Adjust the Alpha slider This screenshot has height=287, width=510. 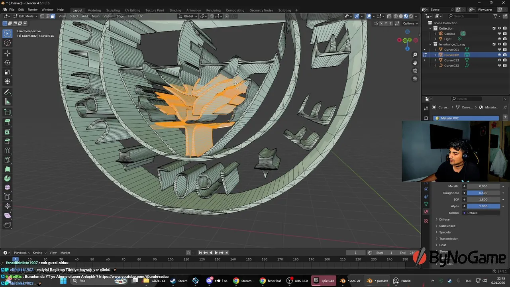coord(483,206)
